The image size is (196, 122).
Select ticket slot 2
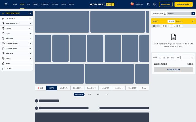(x=163, y=26)
